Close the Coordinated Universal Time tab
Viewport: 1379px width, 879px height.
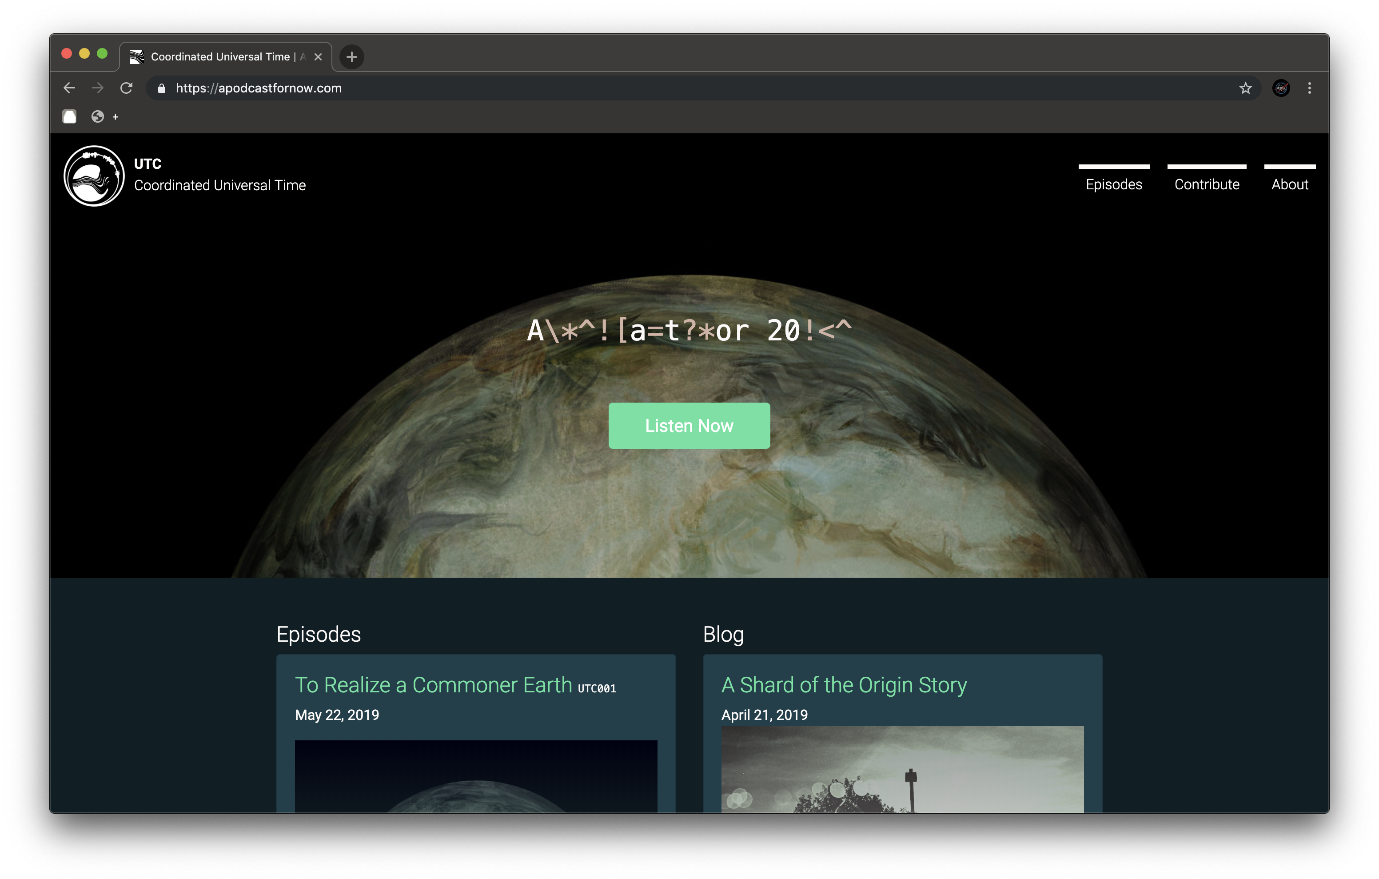pos(318,57)
